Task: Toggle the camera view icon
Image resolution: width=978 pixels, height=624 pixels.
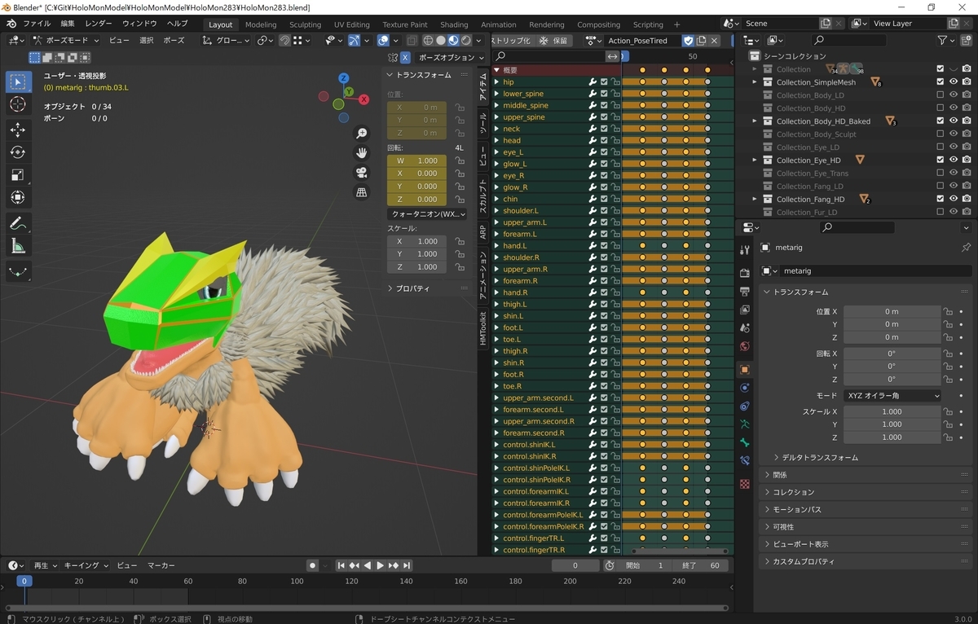Action: [361, 173]
